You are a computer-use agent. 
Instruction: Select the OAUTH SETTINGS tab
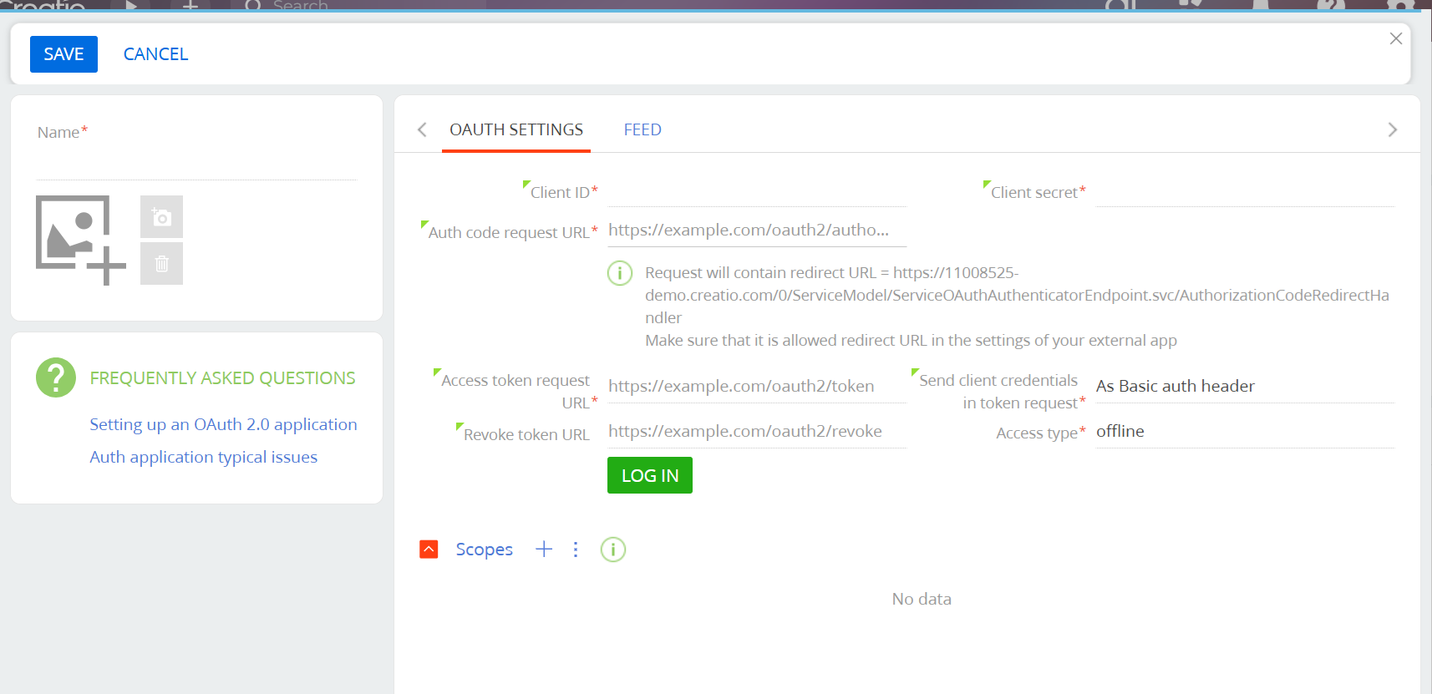pos(516,129)
